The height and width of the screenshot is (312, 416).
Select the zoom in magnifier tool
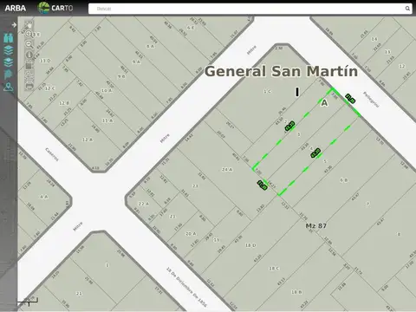pos(29,35)
